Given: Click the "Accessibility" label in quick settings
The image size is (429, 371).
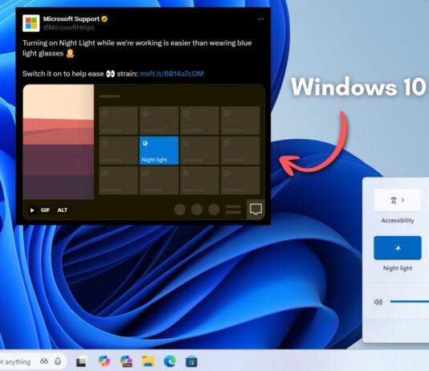Looking at the screenshot, I should (x=398, y=220).
